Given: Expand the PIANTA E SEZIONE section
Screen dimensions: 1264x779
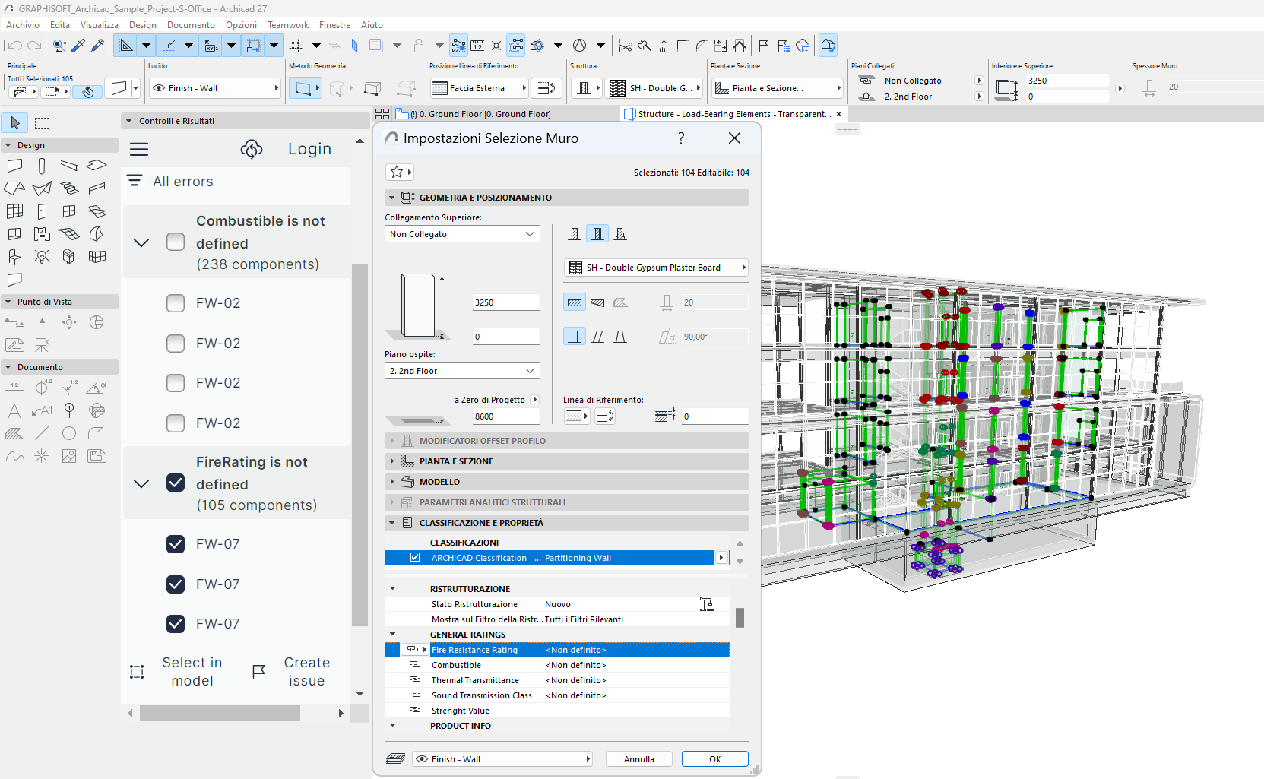Looking at the screenshot, I should [456, 461].
